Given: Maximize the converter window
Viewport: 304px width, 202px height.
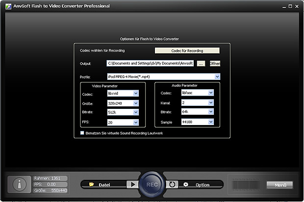Looking at the screenshot, I should click(x=290, y=6).
